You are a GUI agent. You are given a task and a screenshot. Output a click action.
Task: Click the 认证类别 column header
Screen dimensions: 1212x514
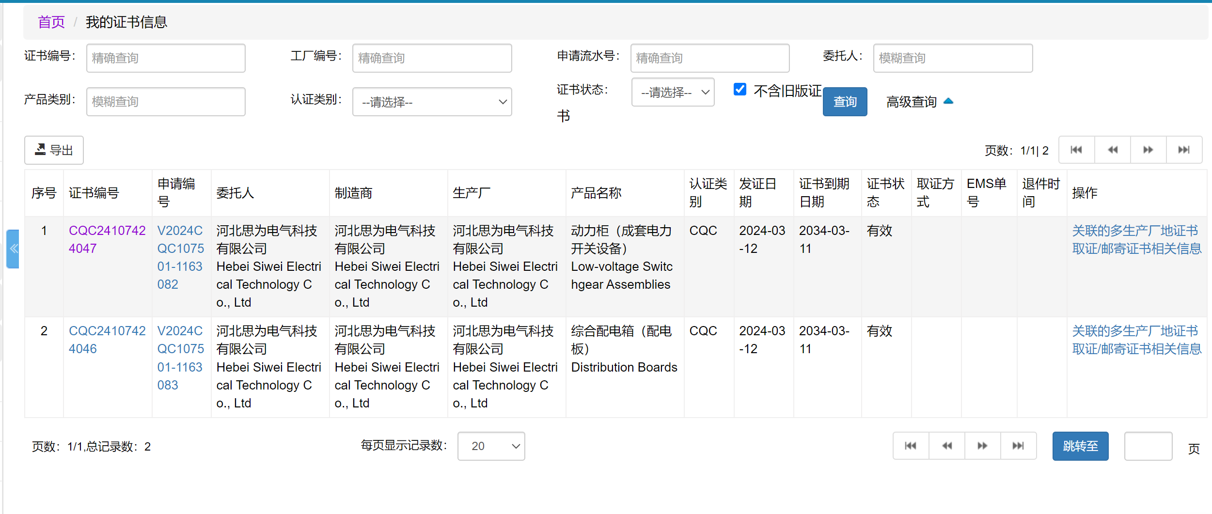[708, 192]
